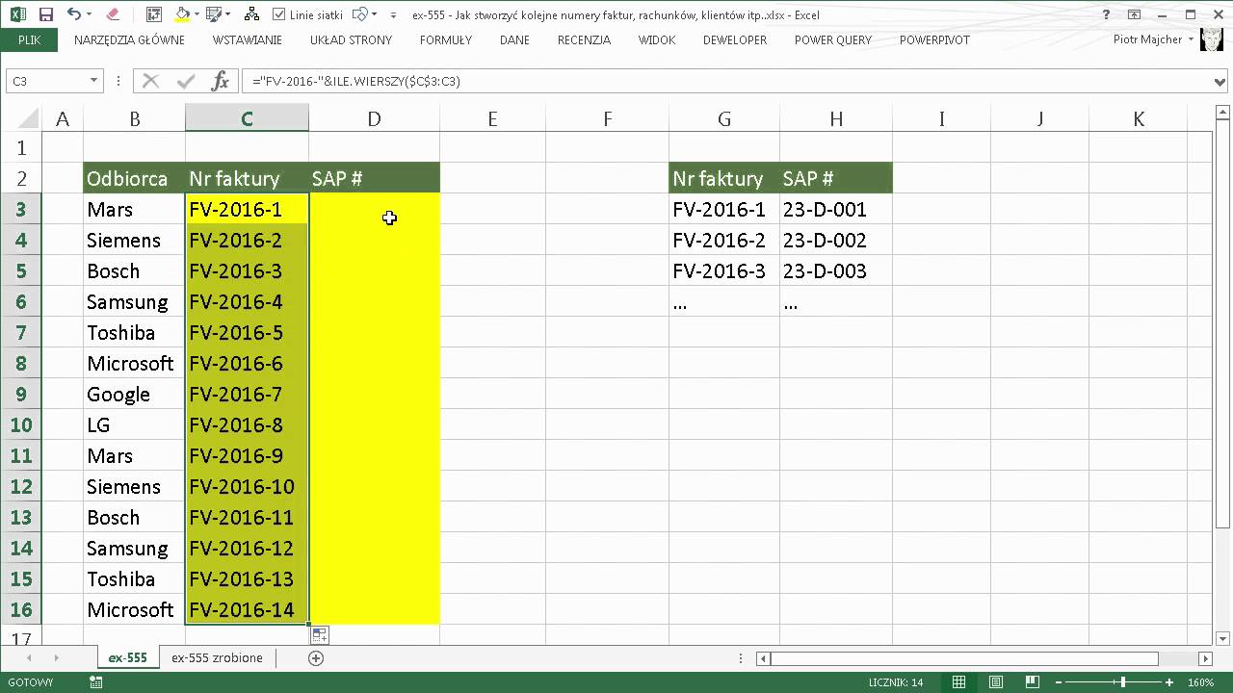The height and width of the screenshot is (693, 1233).
Task: Switch to ex-555 zrobione sheet tab
Action: click(x=217, y=657)
